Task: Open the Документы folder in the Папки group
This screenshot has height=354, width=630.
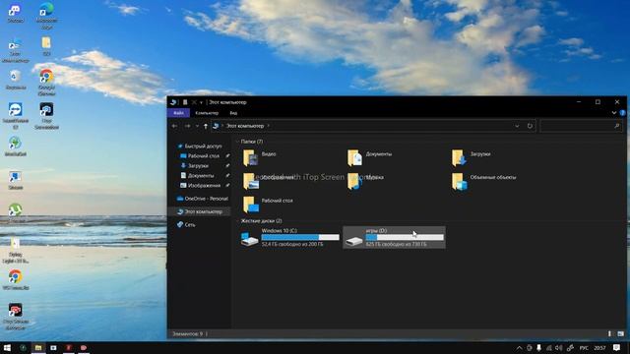Action: [370, 157]
